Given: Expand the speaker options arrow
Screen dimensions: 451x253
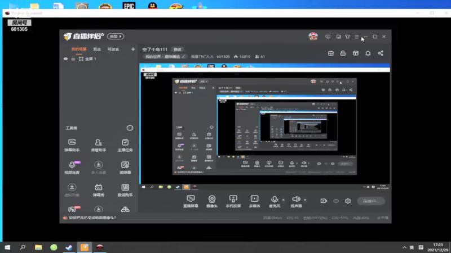Looking at the screenshot, I should coord(305,200).
